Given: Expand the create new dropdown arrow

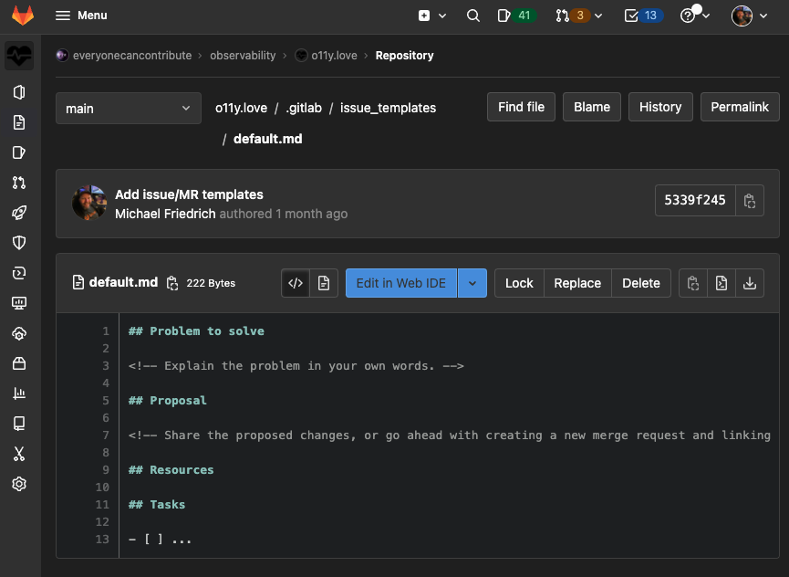Looking at the screenshot, I should pos(442,16).
